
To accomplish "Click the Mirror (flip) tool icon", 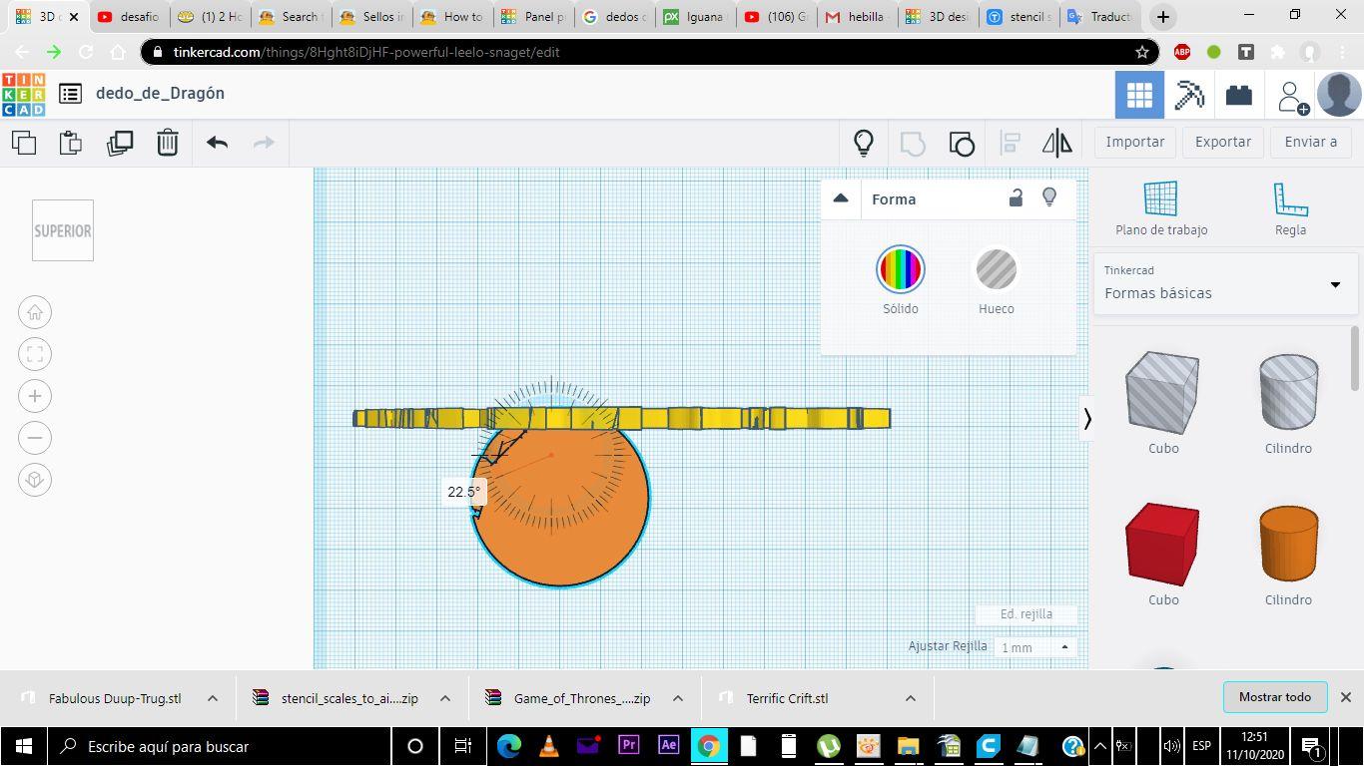I will 1056,143.
